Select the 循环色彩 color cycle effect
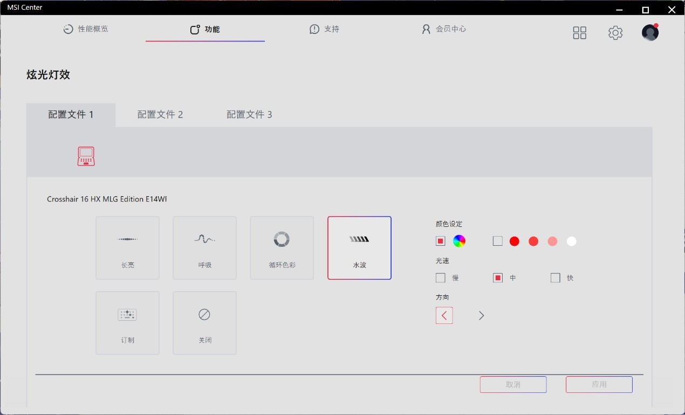 pyautogui.click(x=282, y=248)
